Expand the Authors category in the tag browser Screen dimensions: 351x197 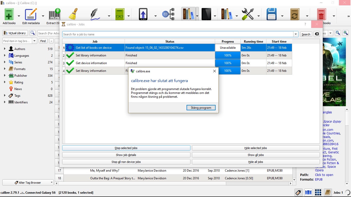tap(5, 49)
